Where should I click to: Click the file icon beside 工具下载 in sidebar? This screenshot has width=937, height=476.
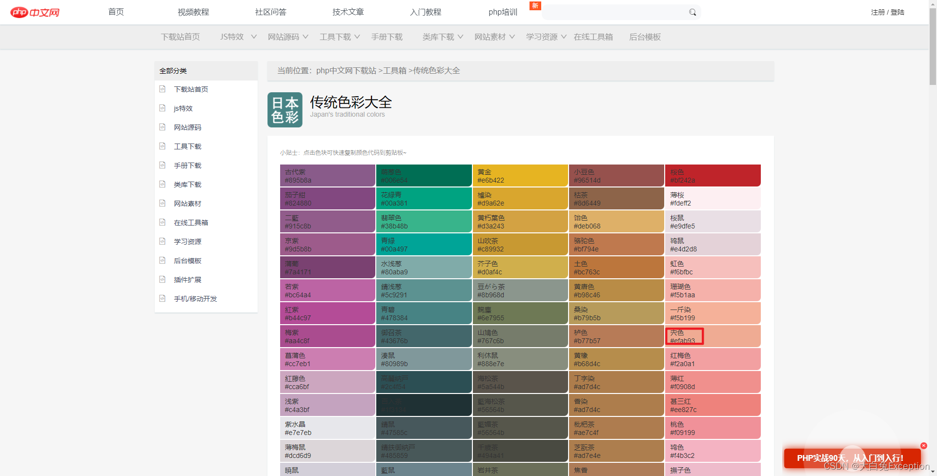163,146
